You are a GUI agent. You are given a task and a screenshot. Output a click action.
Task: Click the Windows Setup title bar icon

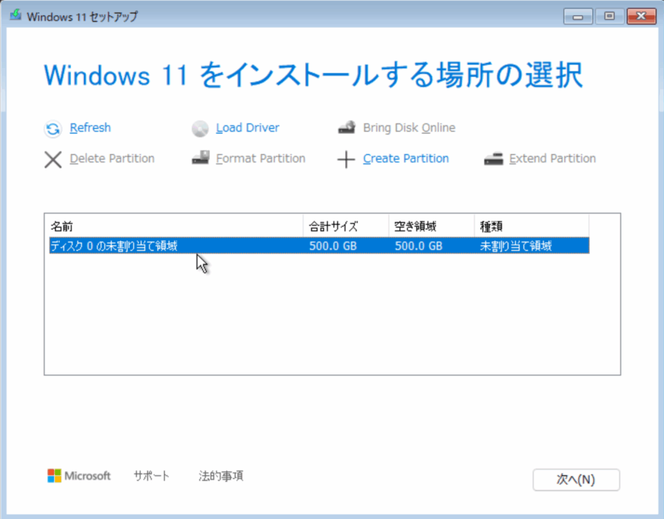point(16,16)
